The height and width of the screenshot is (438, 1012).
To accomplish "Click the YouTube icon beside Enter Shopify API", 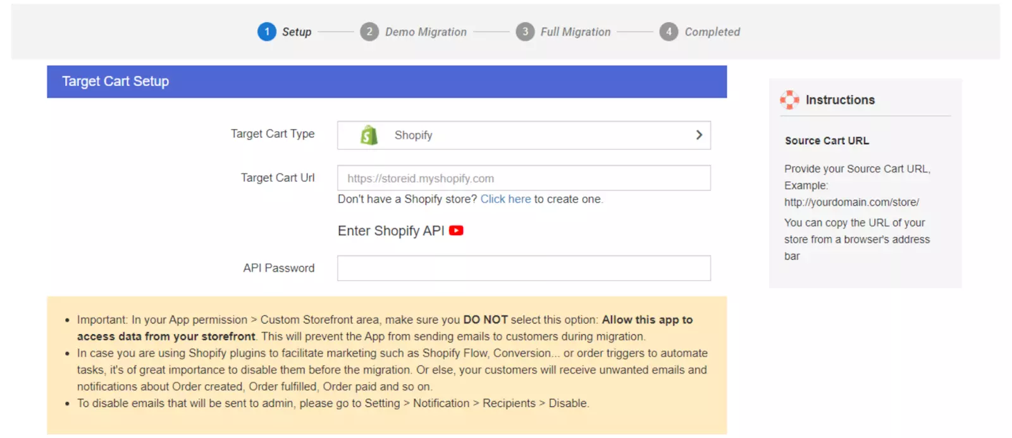I will pos(456,231).
